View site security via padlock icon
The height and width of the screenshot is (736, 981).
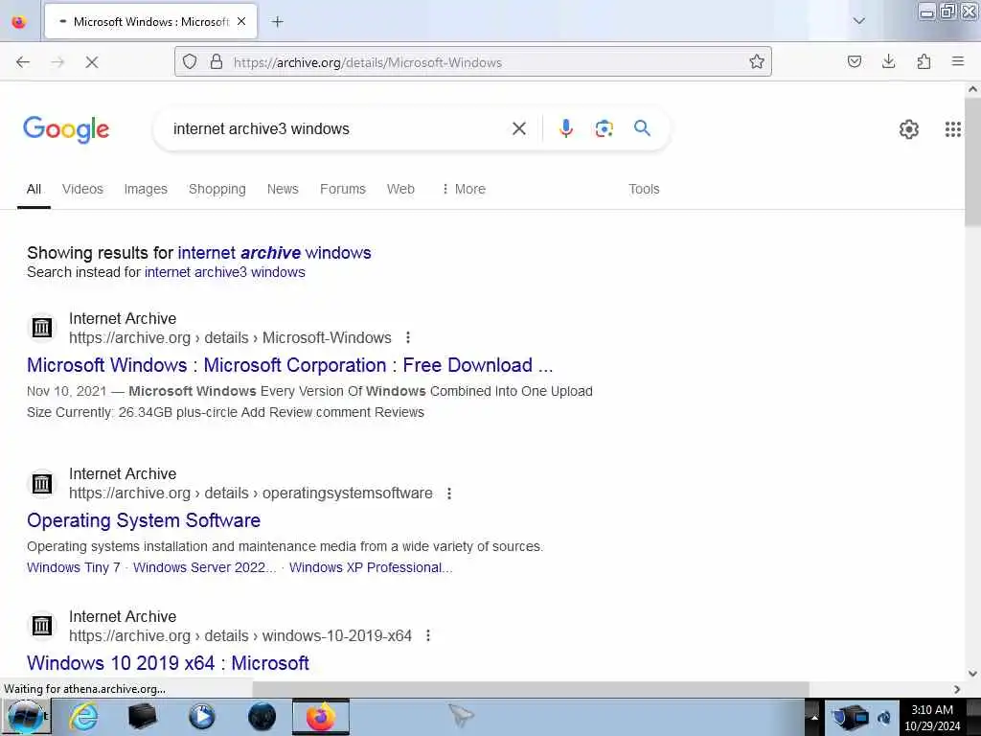tap(216, 61)
